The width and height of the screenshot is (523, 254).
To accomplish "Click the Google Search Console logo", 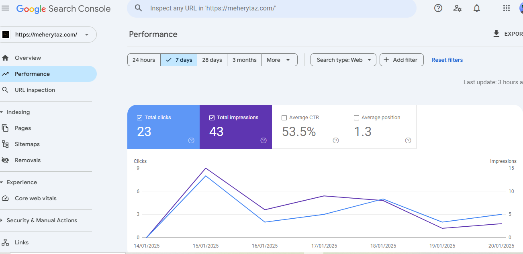I will [63, 8].
